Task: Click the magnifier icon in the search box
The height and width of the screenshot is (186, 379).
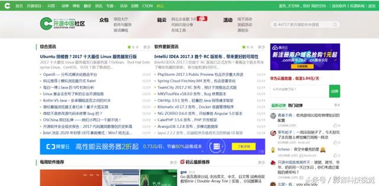Action: pos(335,25)
